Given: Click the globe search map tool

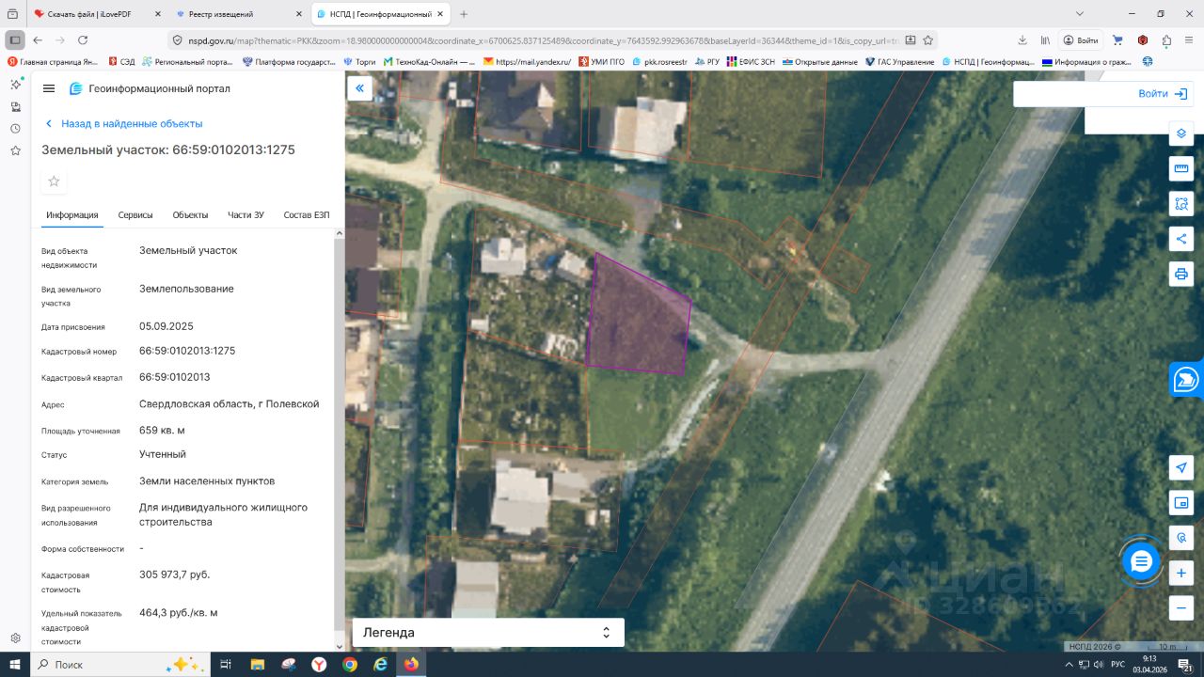Looking at the screenshot, I should [x=1181, y=538].
